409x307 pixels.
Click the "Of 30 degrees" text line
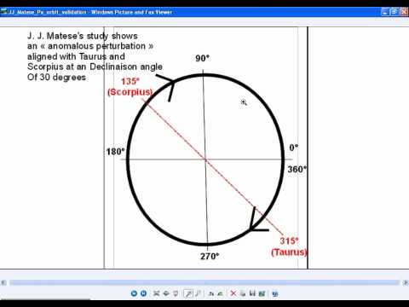56,77
